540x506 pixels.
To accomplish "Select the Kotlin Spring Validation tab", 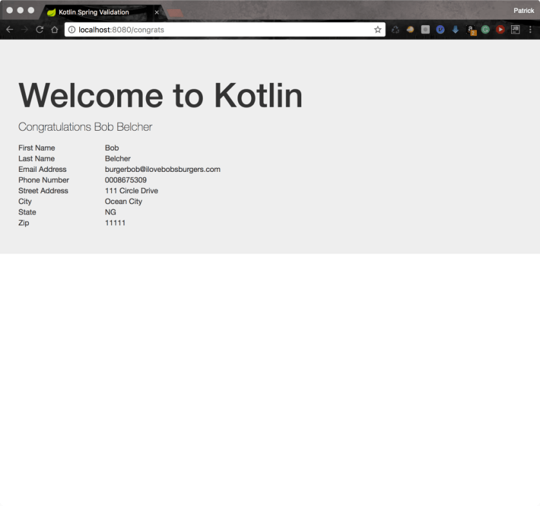I will click(97, 12).
